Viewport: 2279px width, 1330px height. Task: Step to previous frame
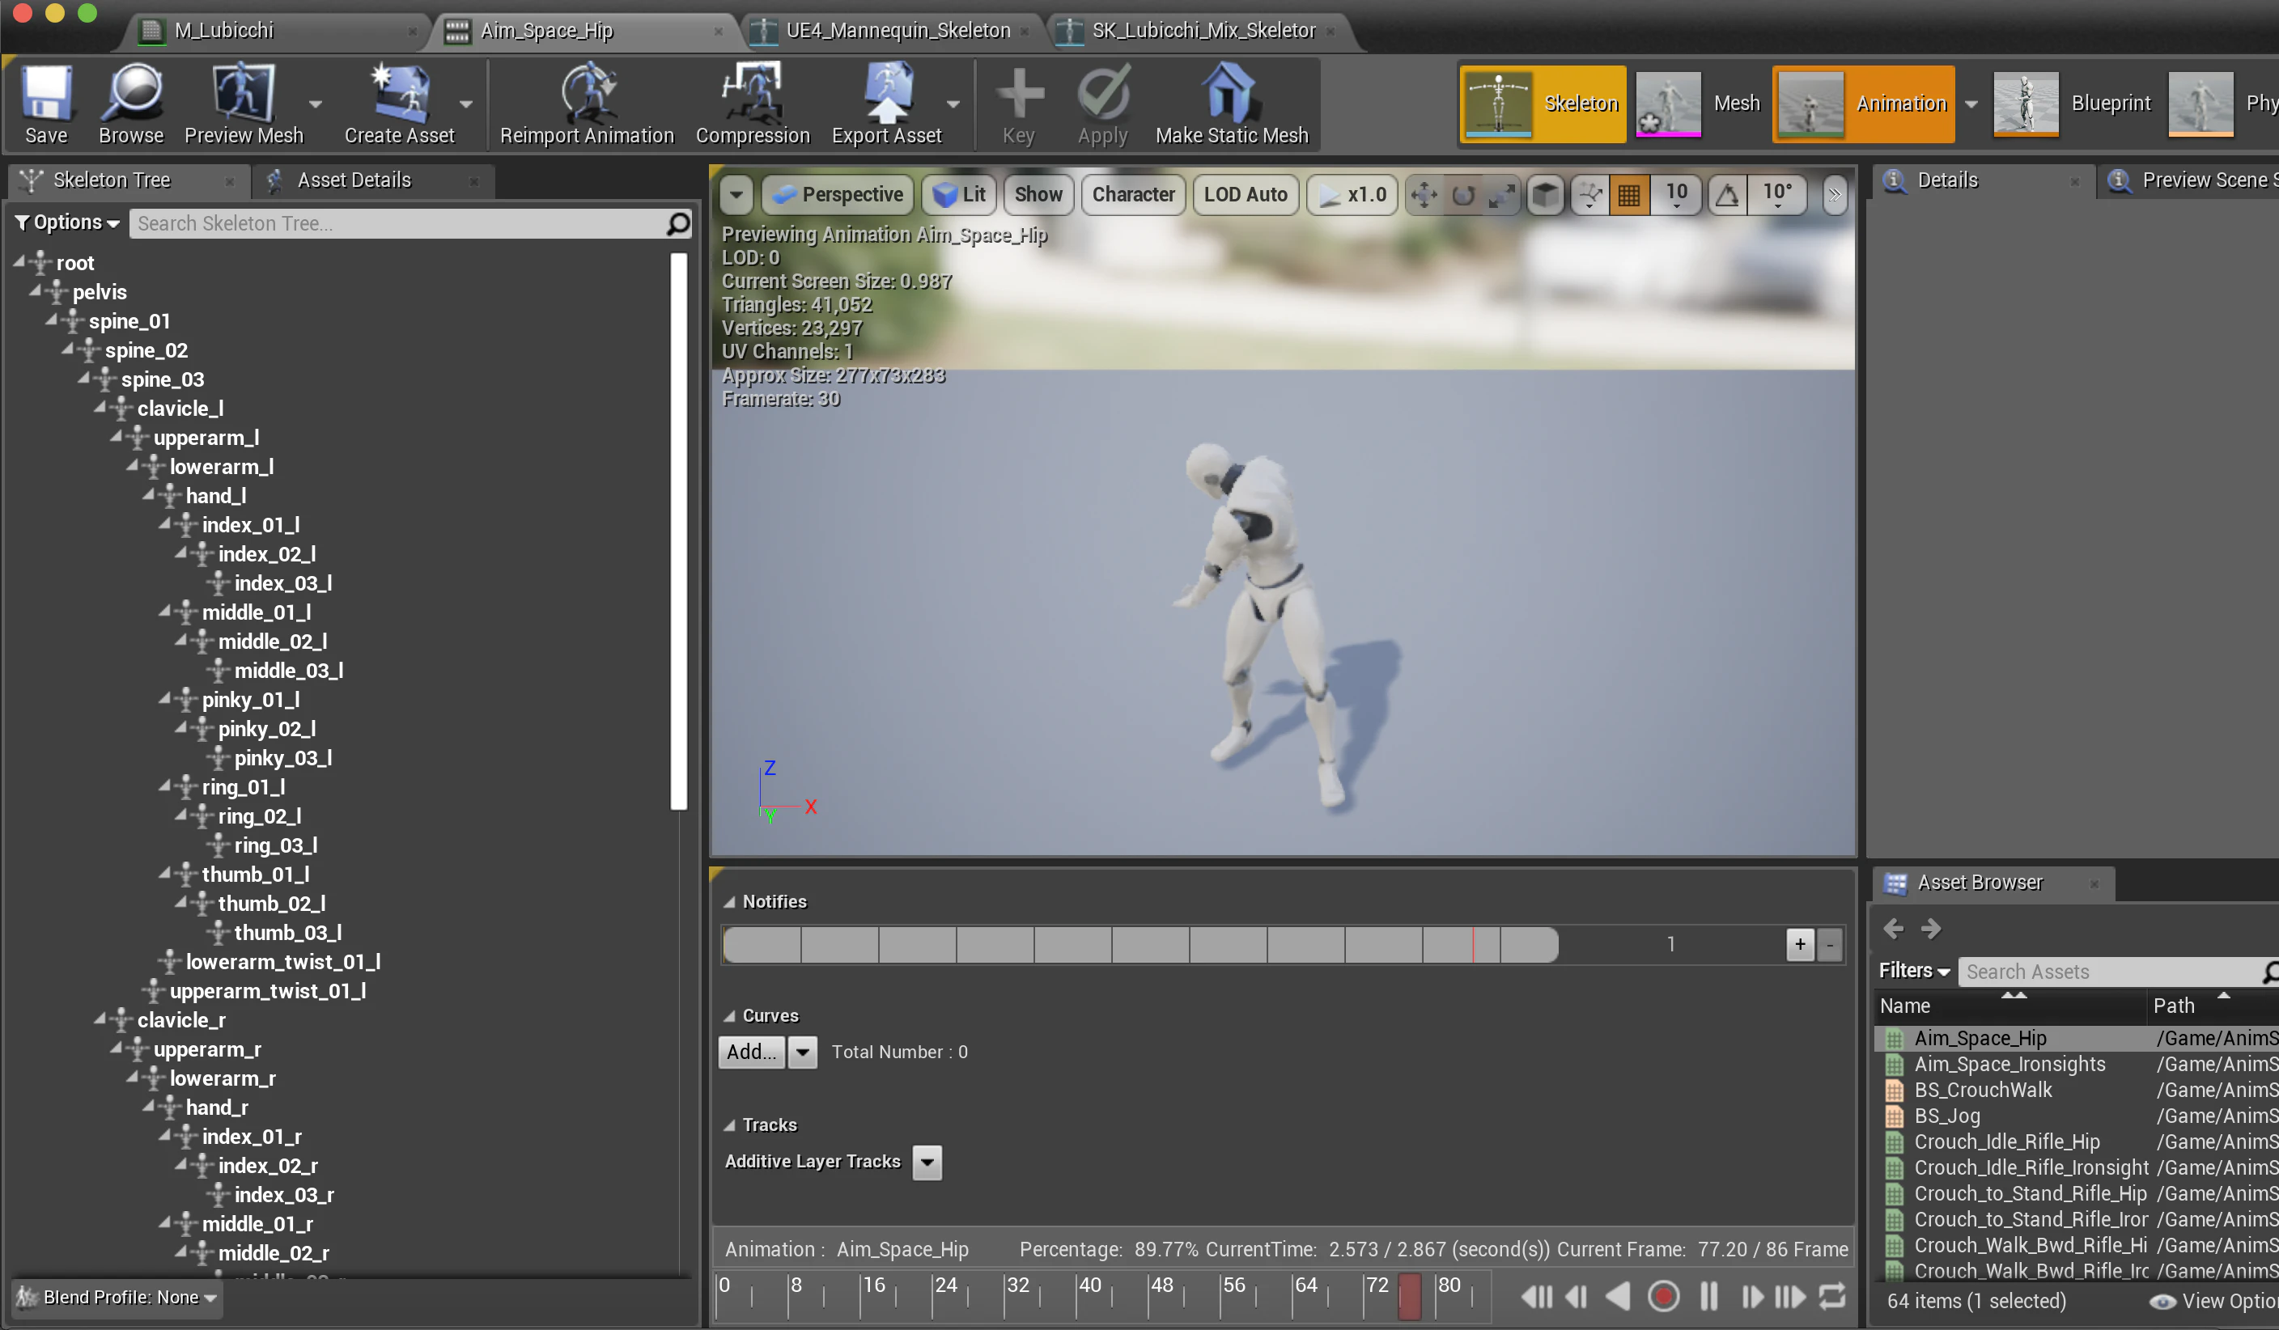tap(1577, 1297)
